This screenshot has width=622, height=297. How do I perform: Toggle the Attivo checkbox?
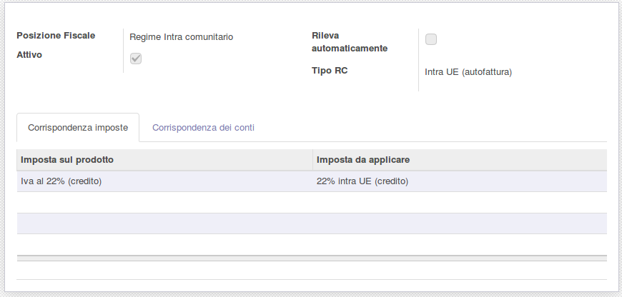pyautogui.click(x=136, y=59)
